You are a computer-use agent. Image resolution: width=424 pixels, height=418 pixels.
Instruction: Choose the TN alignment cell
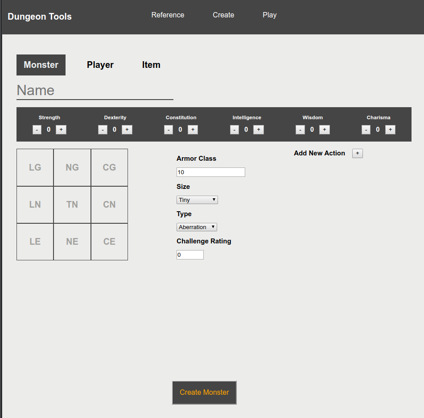(x=72, y=205)
